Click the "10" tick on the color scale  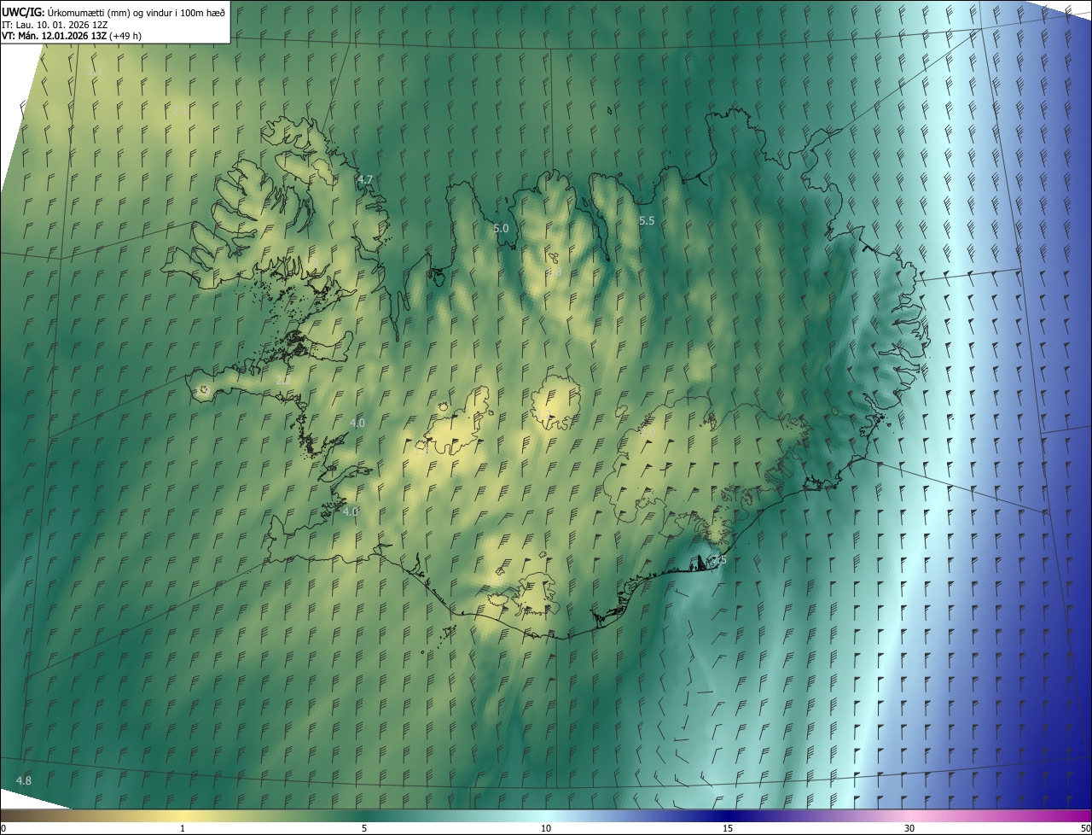tap(546, 828)
